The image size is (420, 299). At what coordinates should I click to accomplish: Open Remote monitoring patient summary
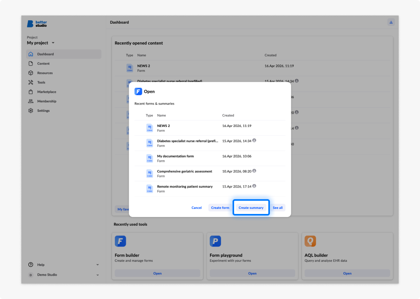click(210, 189)
